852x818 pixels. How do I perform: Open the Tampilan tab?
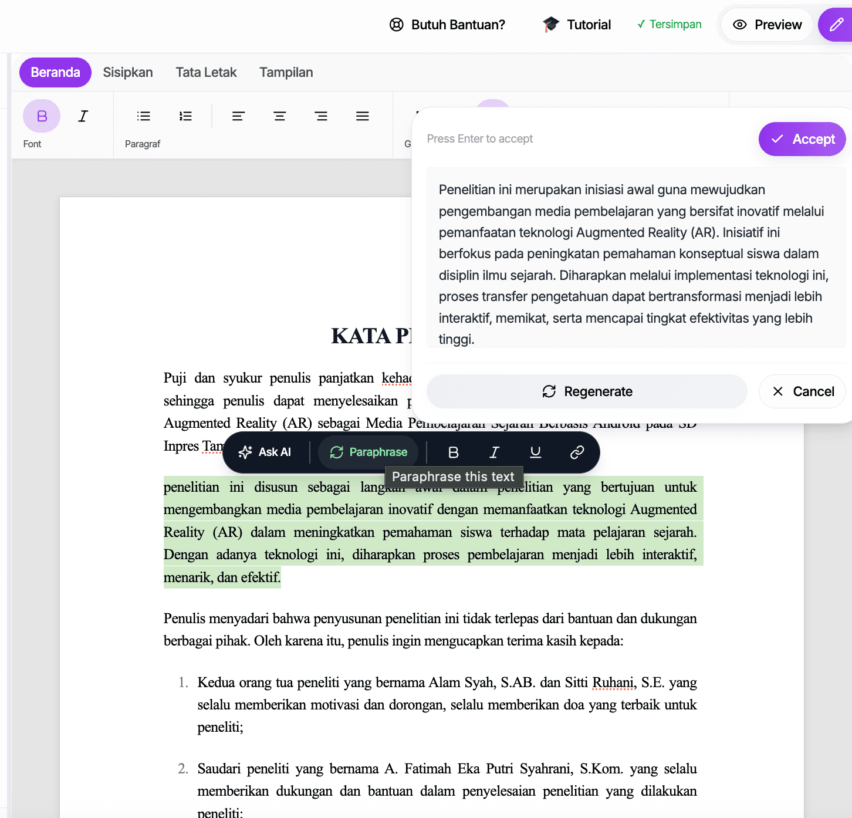286,72
